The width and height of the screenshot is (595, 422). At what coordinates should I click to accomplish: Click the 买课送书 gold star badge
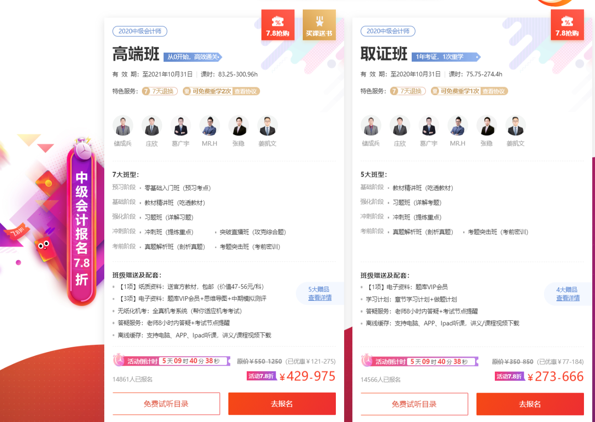319,25
